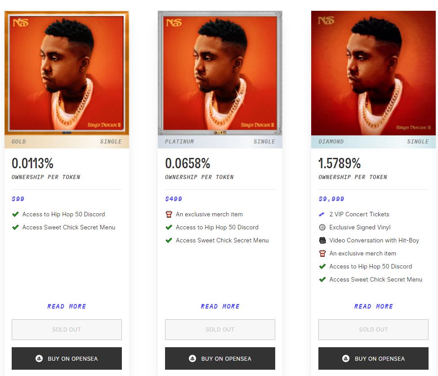Expand Read More on the Gold card
Image resolution: width=438 pixels, height=376 pixels.
[67, 306]
